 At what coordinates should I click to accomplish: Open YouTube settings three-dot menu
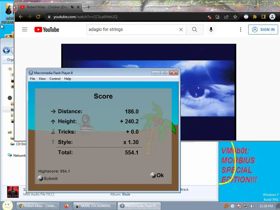(241, 30)
